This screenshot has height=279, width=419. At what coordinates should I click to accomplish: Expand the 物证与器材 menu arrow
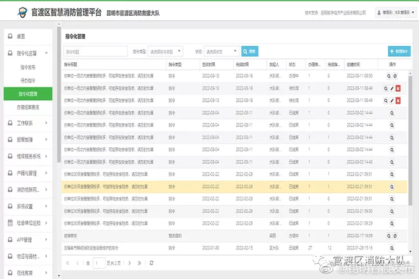pos(46,256)
